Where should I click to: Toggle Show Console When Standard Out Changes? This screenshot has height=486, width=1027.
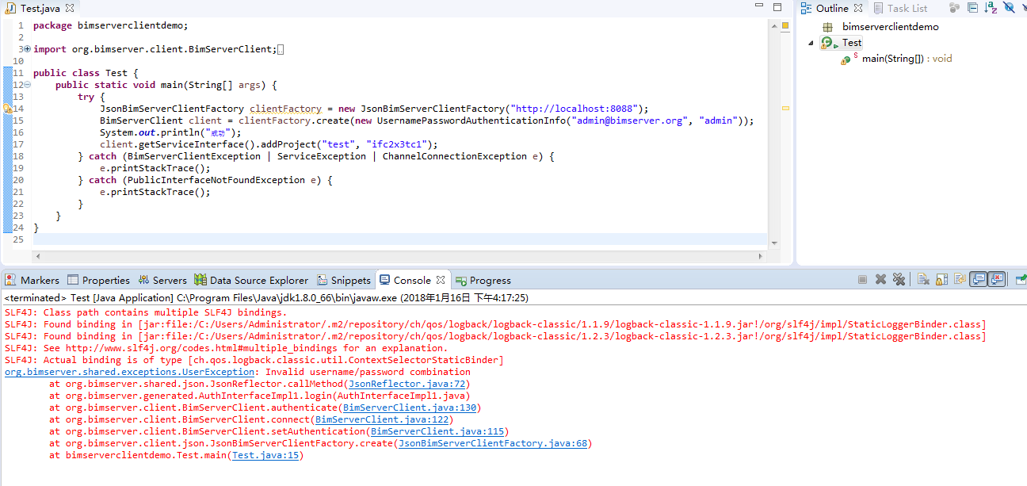pyautogui.click(x=976, y=279)
